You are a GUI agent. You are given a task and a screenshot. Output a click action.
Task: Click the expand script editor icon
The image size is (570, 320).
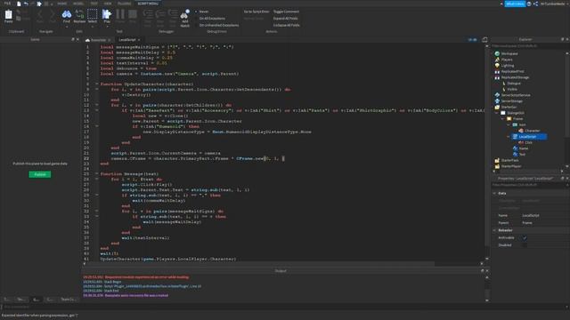[x=484, y=39]
